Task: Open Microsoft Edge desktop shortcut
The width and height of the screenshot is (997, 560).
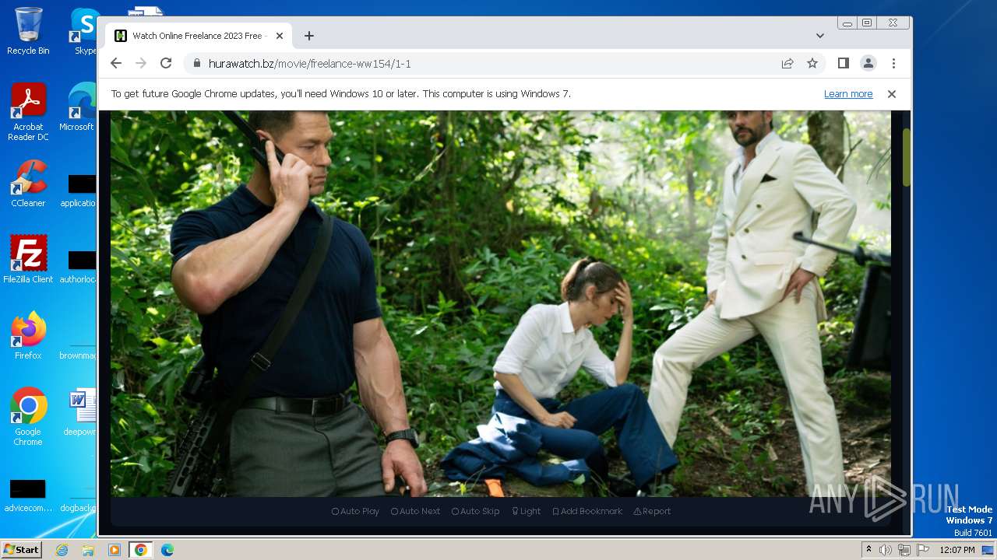Action: click(78, 107)
